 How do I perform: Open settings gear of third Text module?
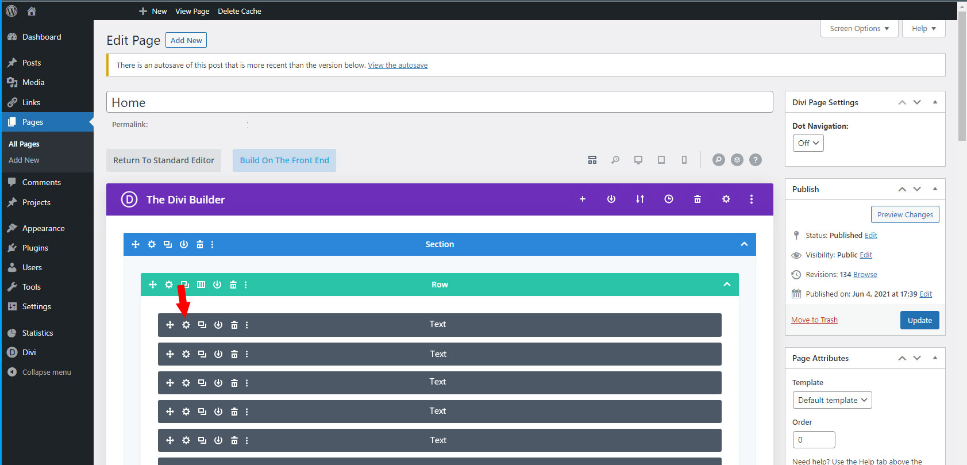pyautogui.click(x=186, y=383)
